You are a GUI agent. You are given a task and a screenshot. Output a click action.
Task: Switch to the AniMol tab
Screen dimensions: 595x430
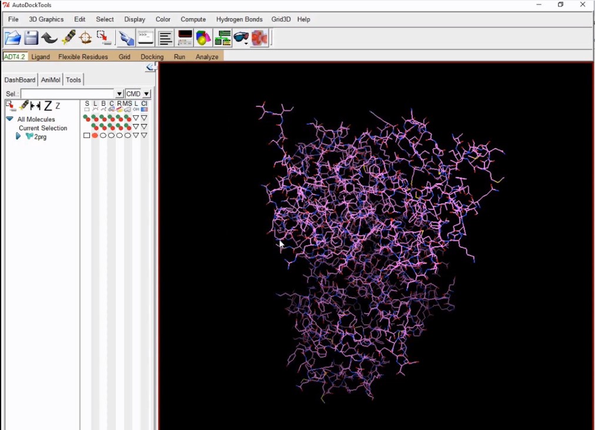(51, 80)
